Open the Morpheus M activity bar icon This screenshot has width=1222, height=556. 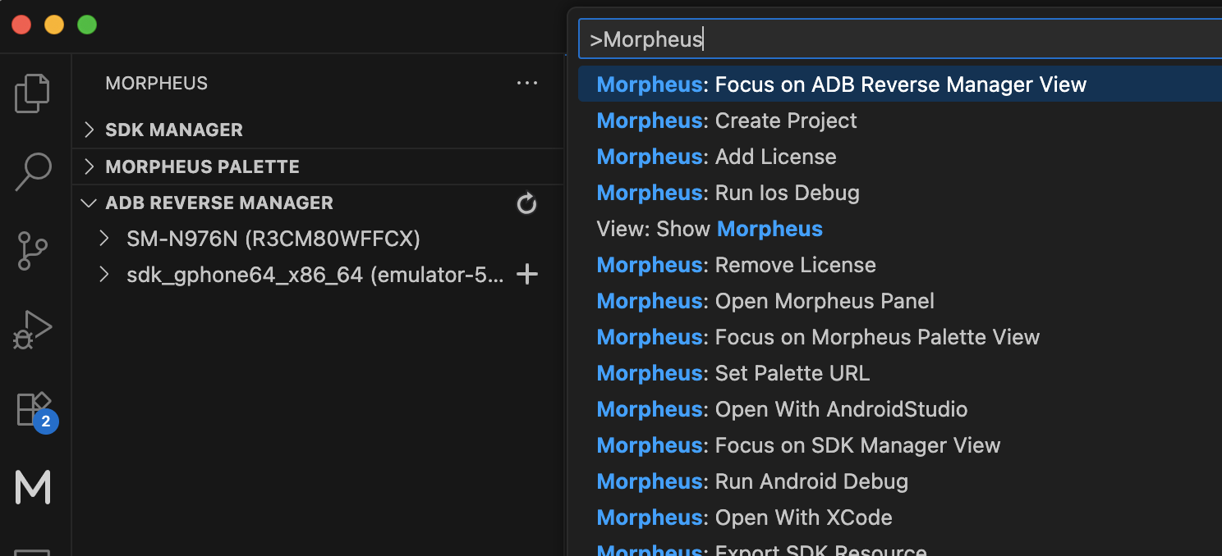click(x=34, y=487)
